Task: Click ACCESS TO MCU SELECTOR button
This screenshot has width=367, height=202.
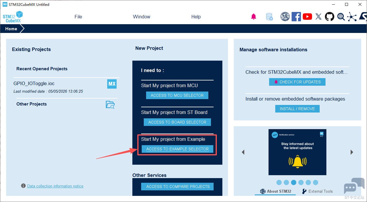Action: click(x=177, y=95)
